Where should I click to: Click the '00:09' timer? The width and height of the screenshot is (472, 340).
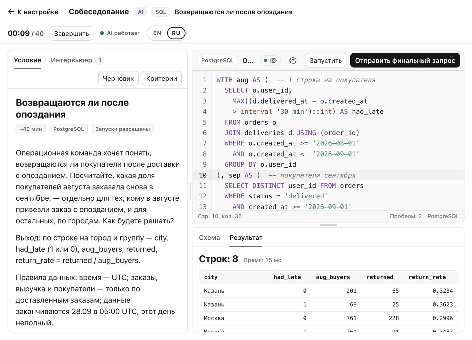19,33
